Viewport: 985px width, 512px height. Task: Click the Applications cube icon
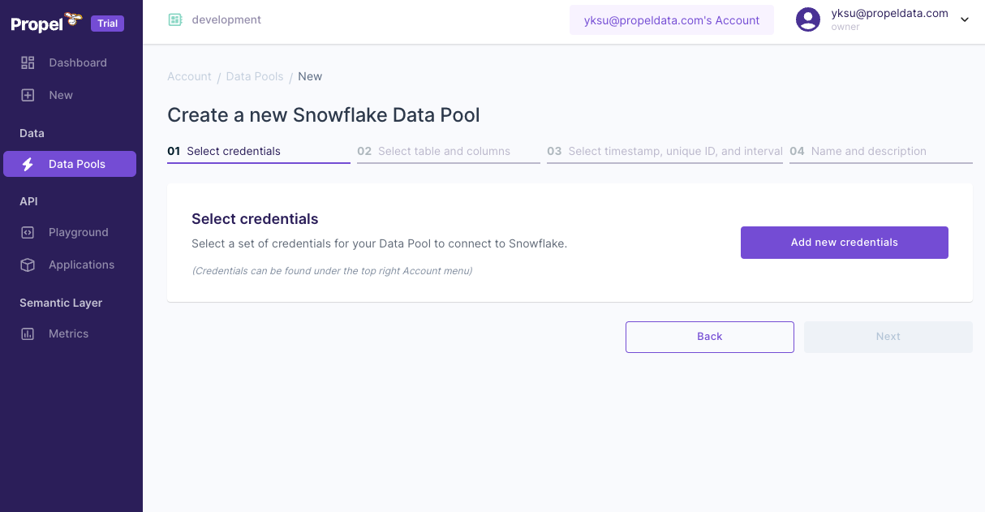[x=28, y=265]
